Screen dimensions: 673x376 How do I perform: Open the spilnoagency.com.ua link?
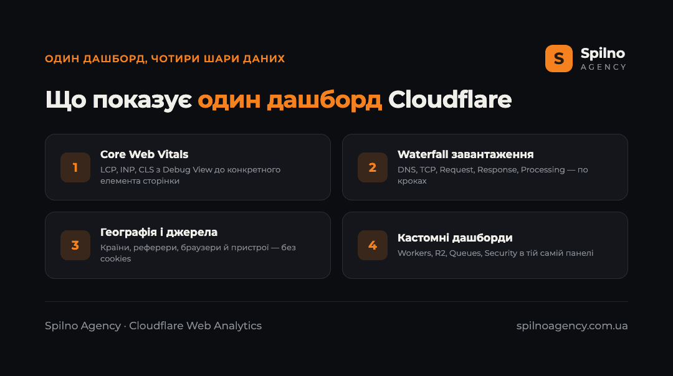point(571,326)
